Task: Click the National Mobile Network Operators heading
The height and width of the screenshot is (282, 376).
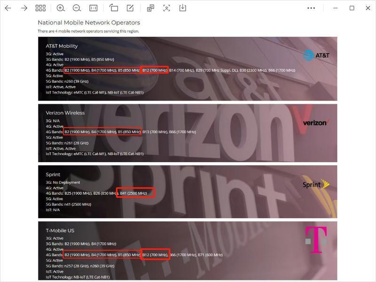Action: pyautogui.click(x=89, y=23)
